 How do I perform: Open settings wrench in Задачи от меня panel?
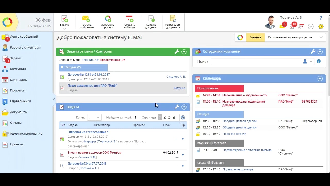pos(177,52)
